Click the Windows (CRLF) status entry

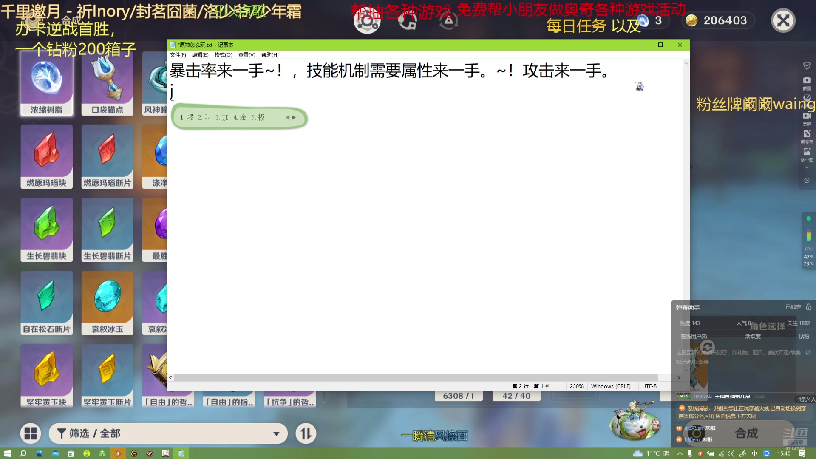(611, 386)
